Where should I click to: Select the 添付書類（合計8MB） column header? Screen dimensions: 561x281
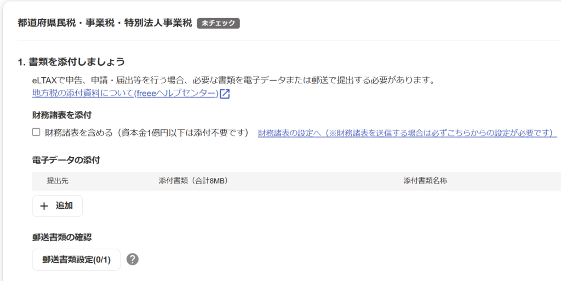pos(189,181)
